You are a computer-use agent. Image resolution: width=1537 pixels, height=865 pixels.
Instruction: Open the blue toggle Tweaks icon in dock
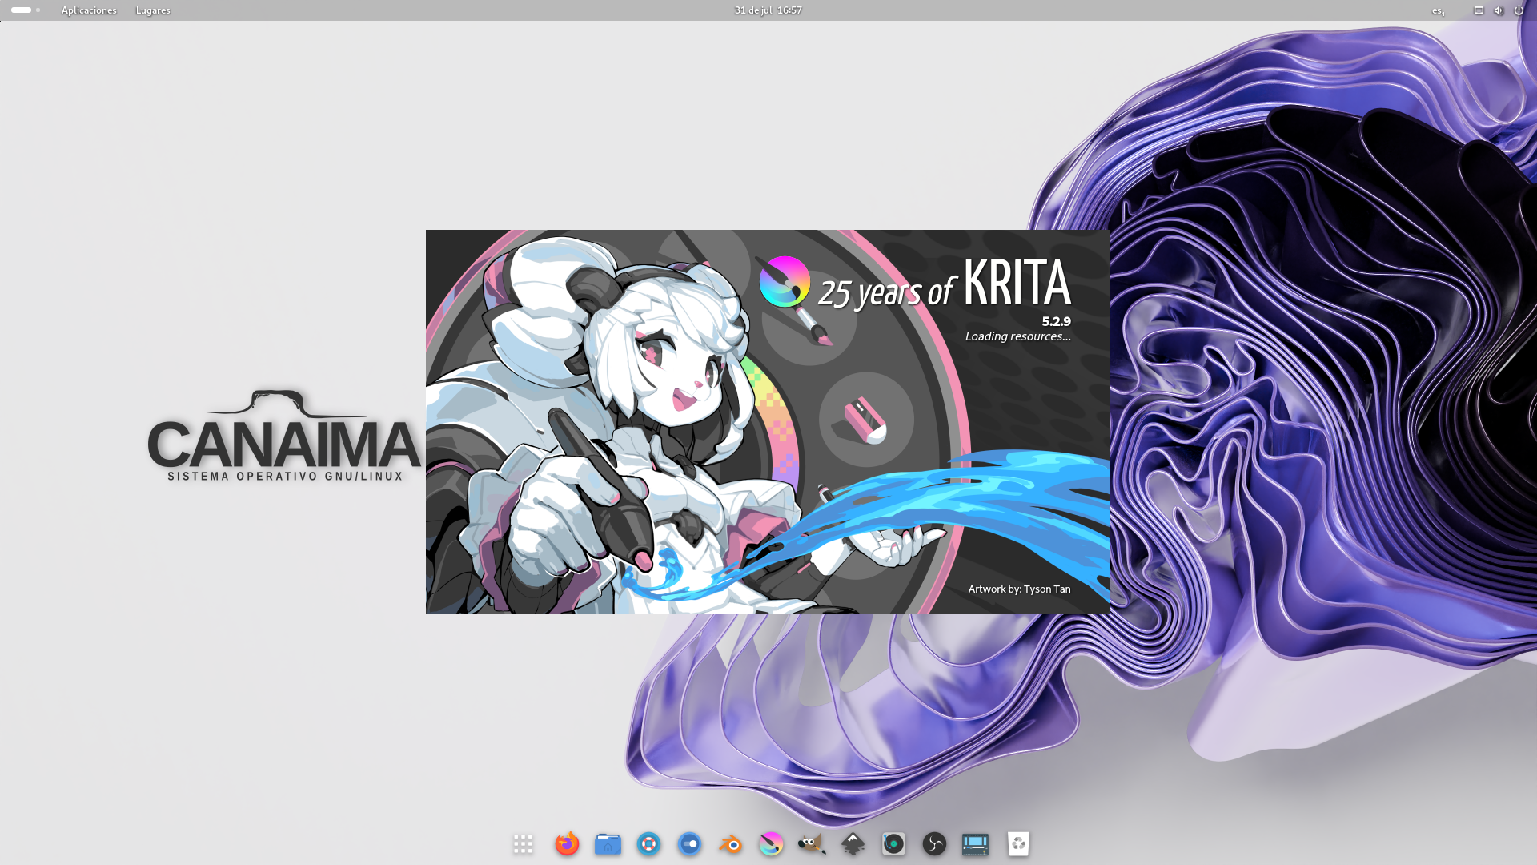[x=689, y=843]
